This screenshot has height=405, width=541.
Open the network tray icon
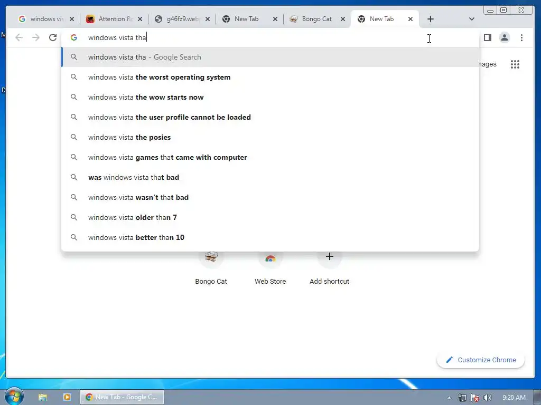462,398
